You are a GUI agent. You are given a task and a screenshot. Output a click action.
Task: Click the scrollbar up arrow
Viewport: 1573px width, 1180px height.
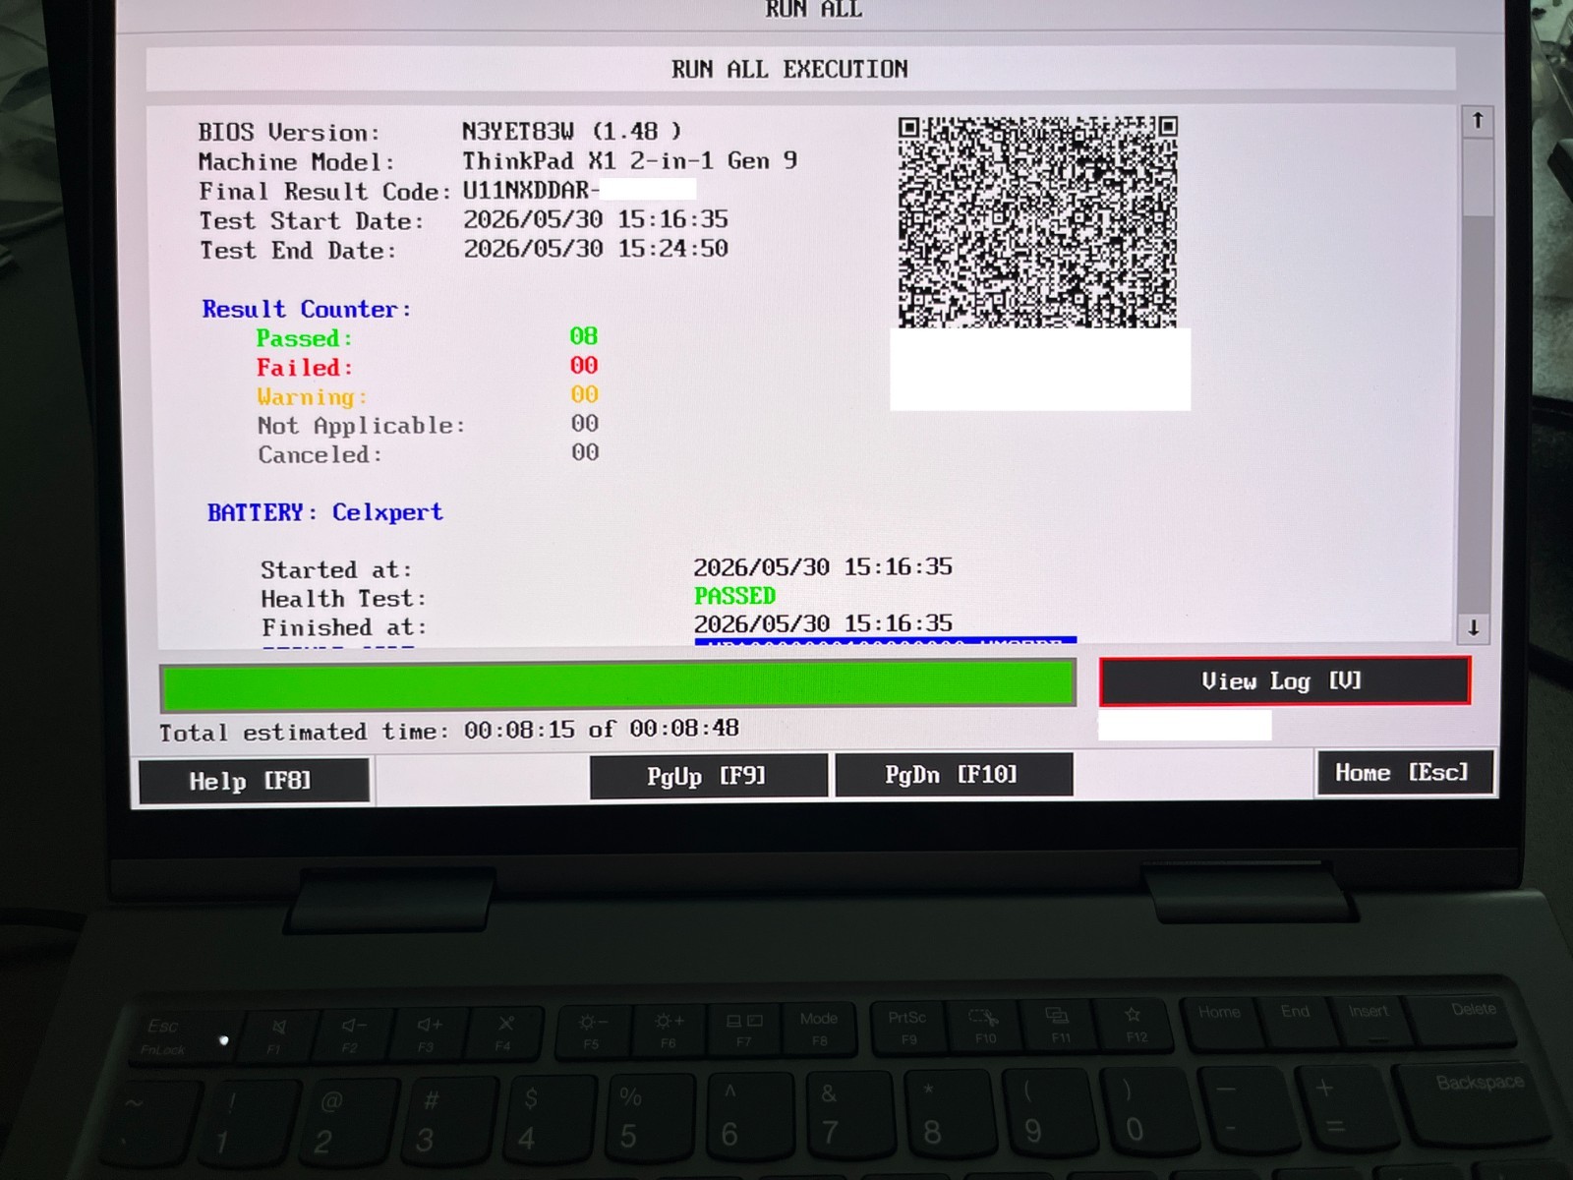1477,121
